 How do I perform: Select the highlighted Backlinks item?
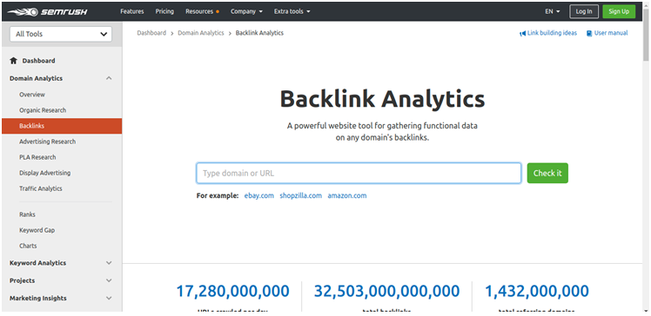[x=62, y=126]
